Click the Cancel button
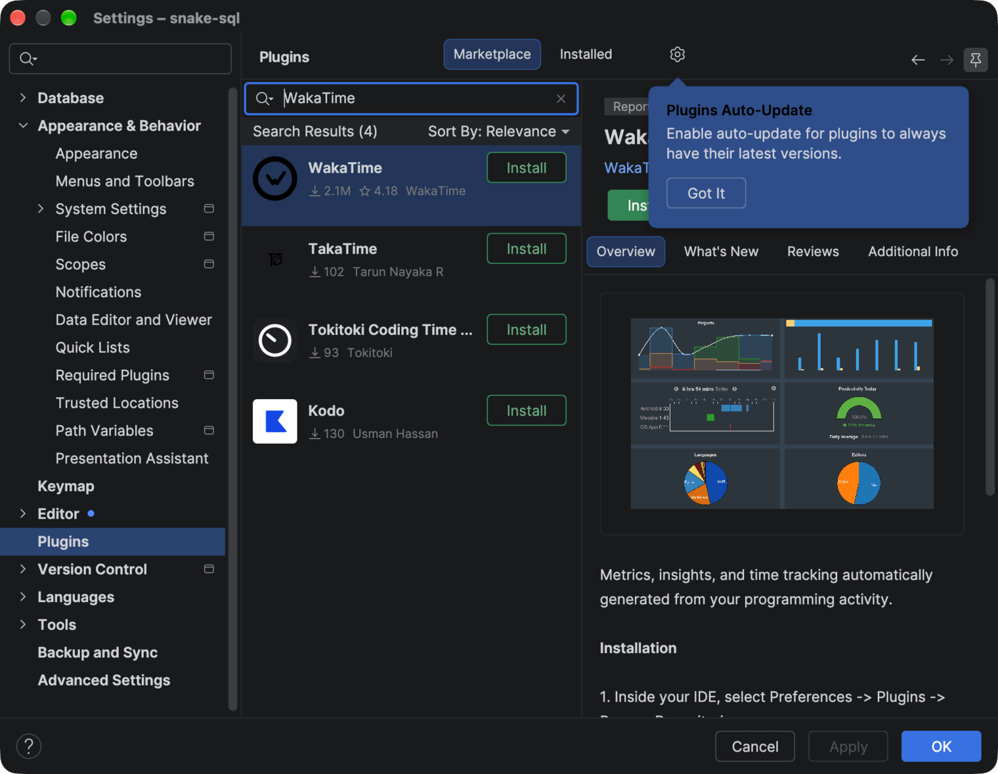Image resolution: width=998 pixels, height=774 pixels. tap(755, 746)
